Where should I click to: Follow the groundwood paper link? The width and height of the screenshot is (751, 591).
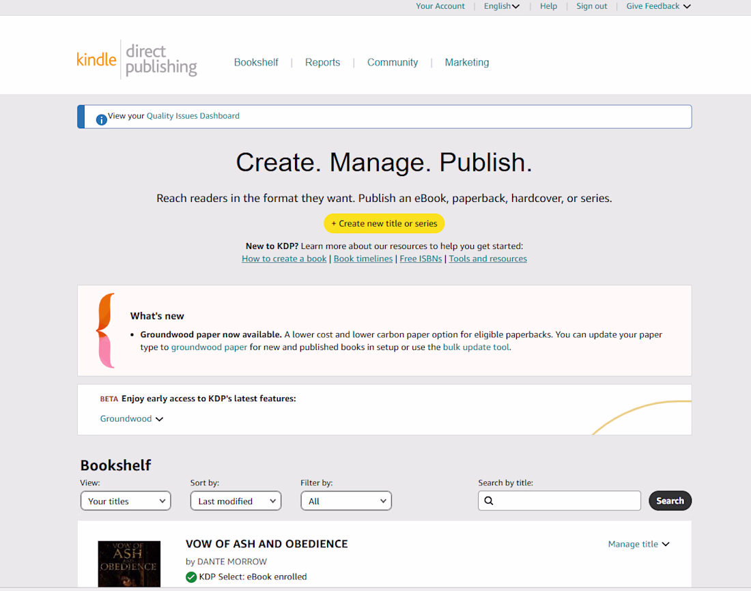click(x=210, y=347)
